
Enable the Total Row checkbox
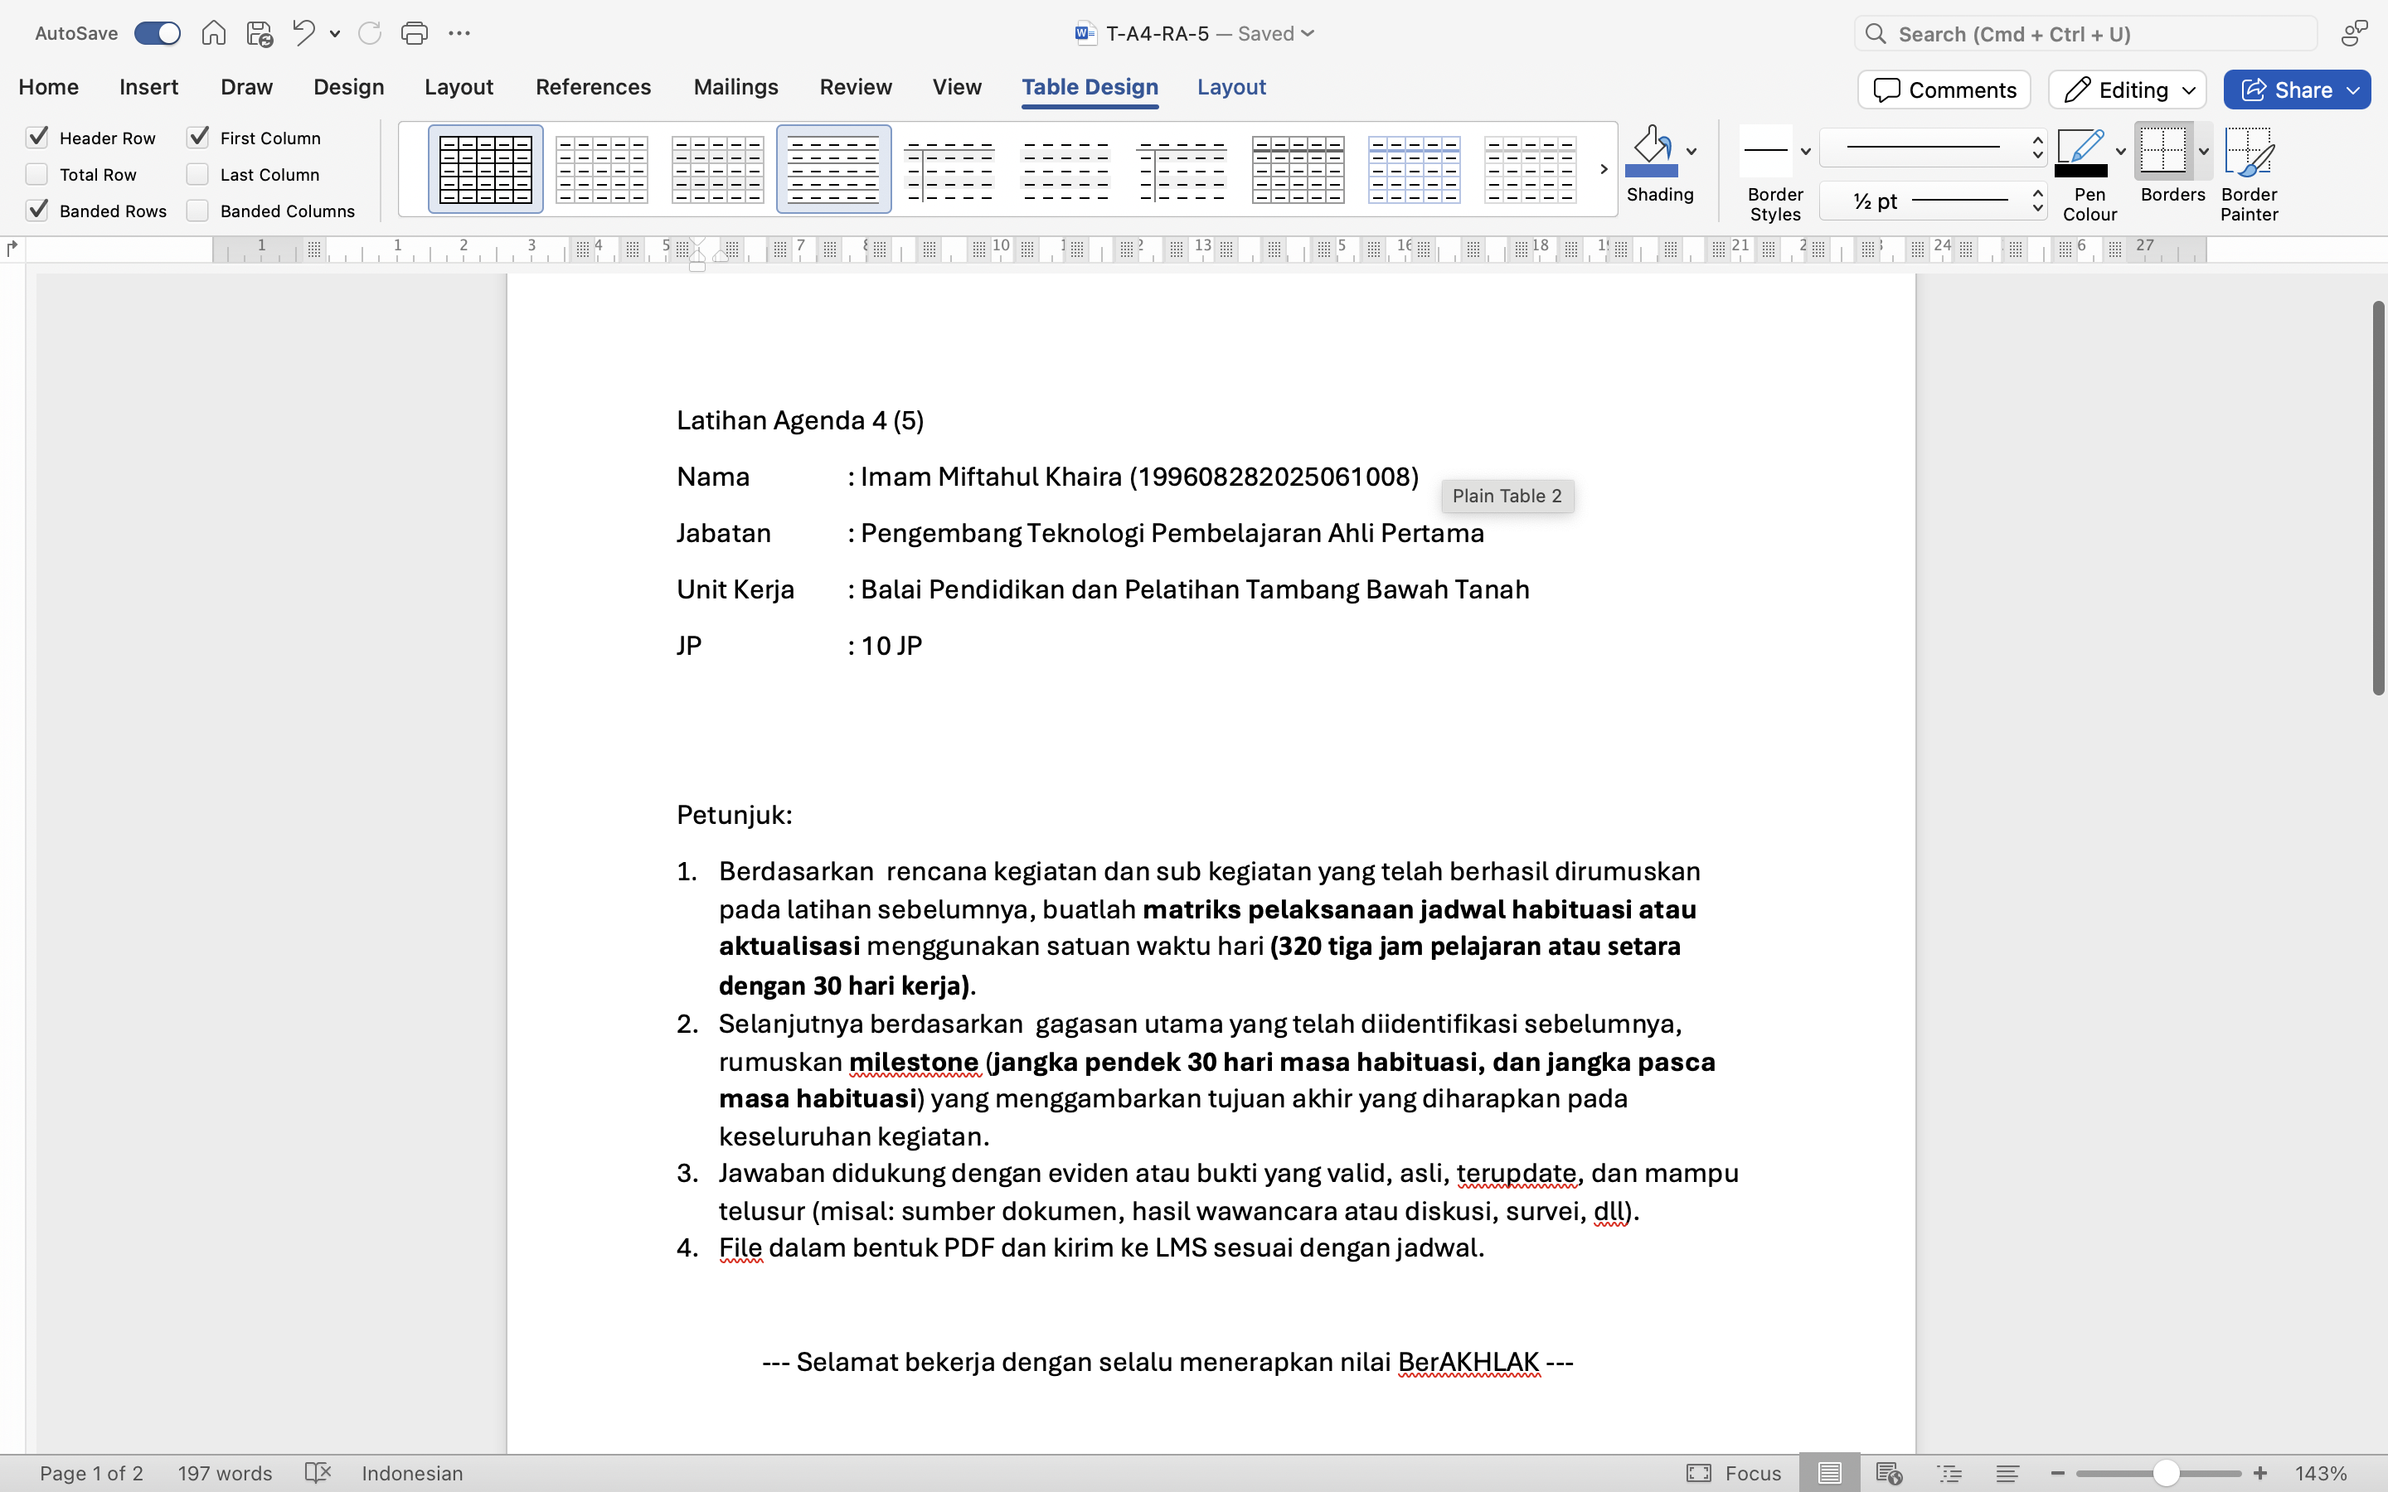[37, 175]
